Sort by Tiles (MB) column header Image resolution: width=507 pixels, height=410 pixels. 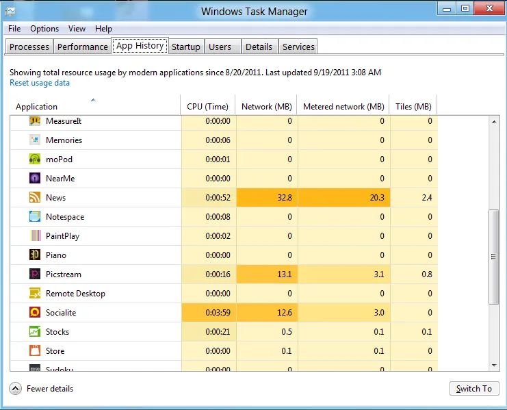tap(413, 105)
